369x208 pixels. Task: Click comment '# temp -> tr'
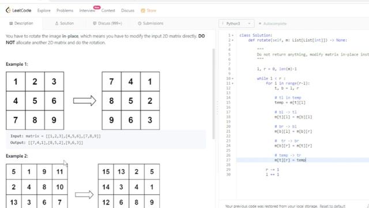tap(288, 155)
